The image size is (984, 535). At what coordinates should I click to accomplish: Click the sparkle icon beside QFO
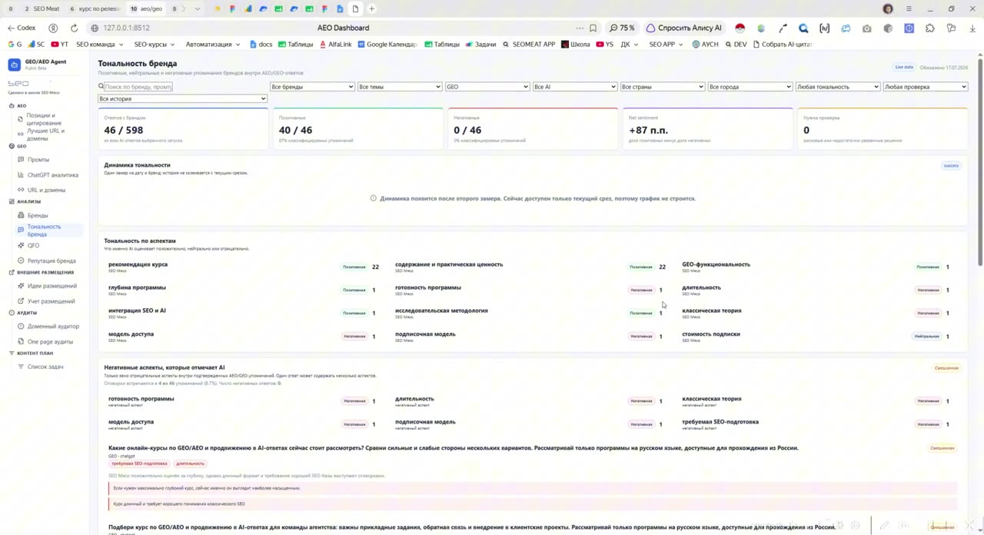pyautogui.click(x=21, y=246)
